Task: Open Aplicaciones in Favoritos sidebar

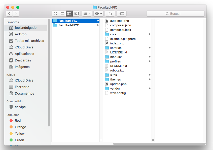Action: click(24, 54)
